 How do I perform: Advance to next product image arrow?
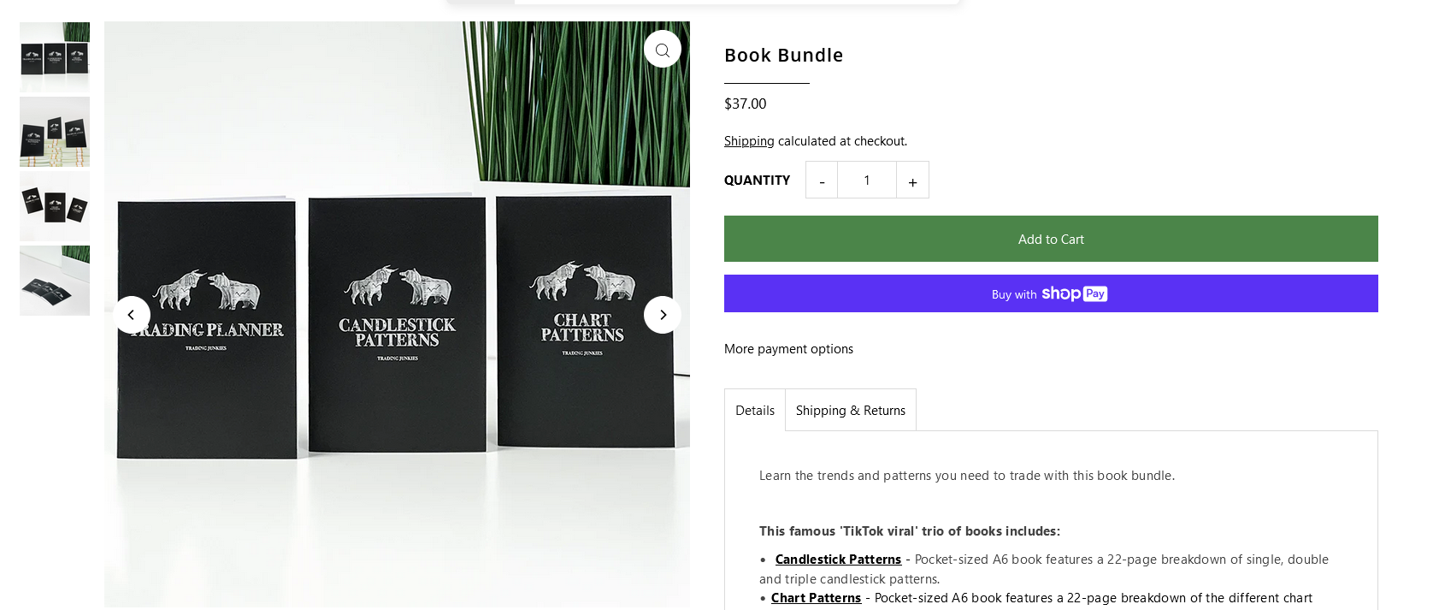click(663, 315)
